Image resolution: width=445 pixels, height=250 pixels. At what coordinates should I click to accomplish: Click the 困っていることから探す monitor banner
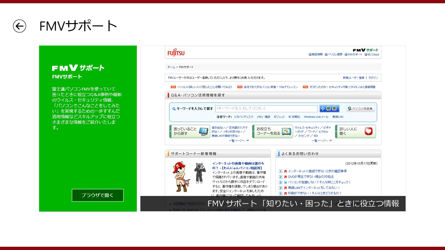(190, 131)
